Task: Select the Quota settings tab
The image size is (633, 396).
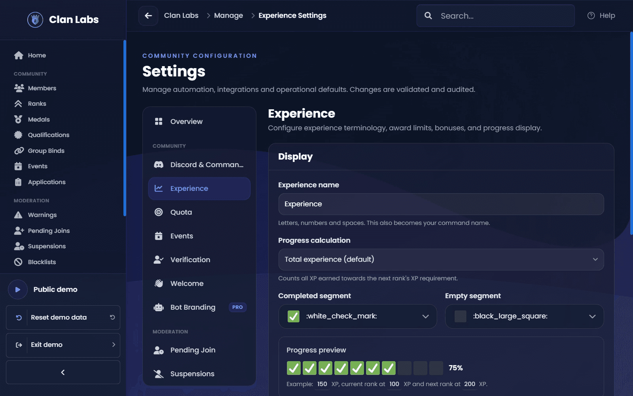Action: (199, 212)
